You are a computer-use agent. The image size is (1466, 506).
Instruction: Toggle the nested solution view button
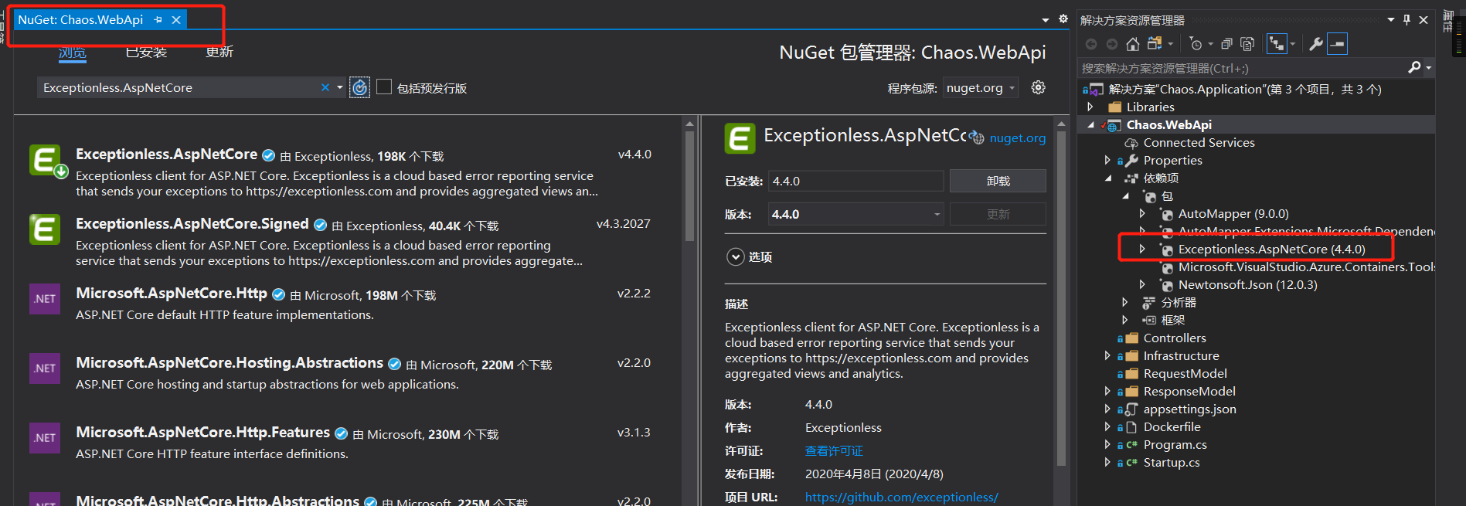[1277, 44]
